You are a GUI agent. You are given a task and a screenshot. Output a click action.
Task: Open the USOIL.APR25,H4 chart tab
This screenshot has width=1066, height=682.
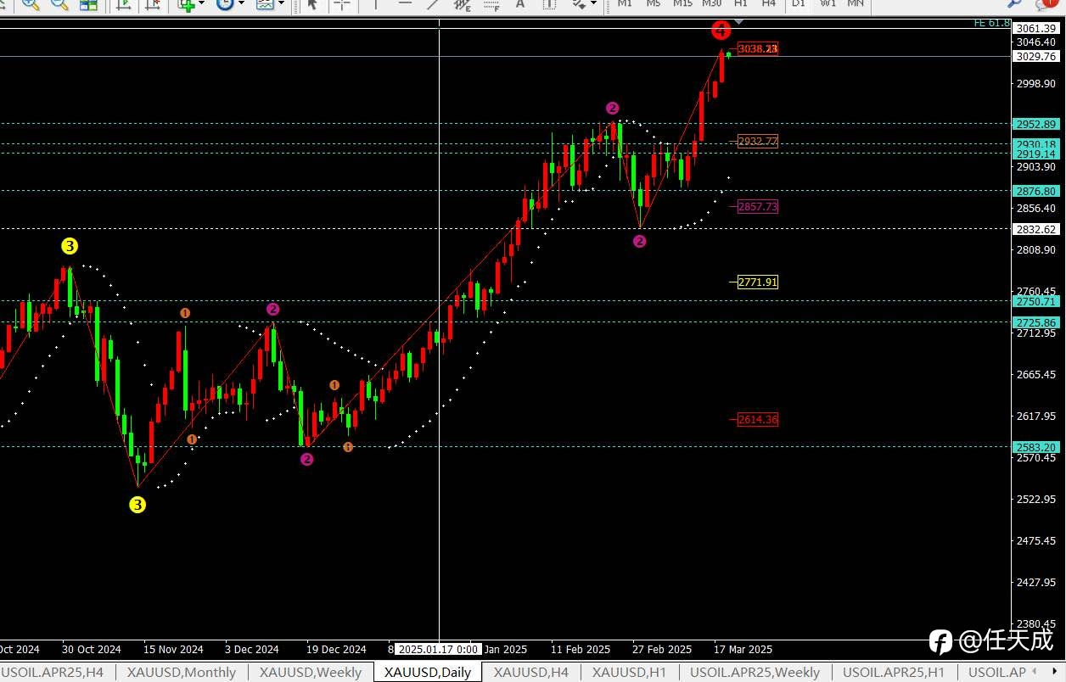(52, 672)
